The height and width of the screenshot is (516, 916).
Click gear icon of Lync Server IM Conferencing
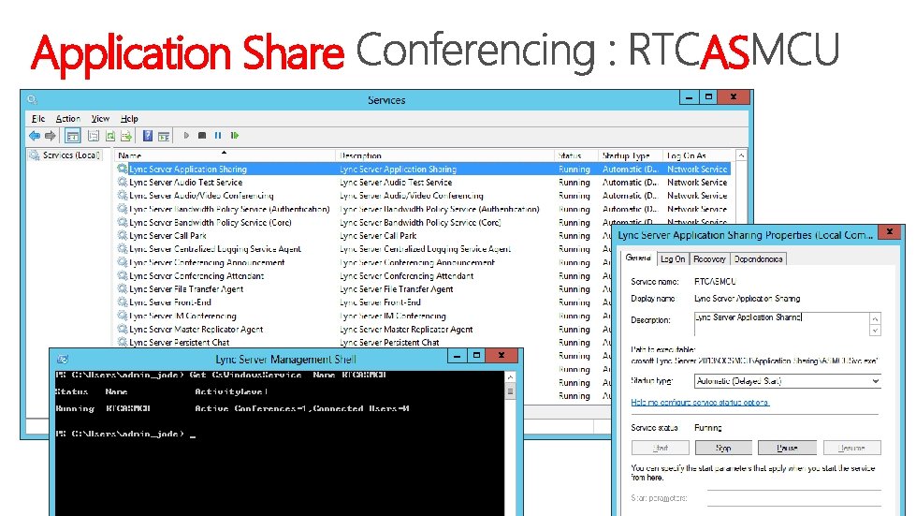(x=122, y=316)
